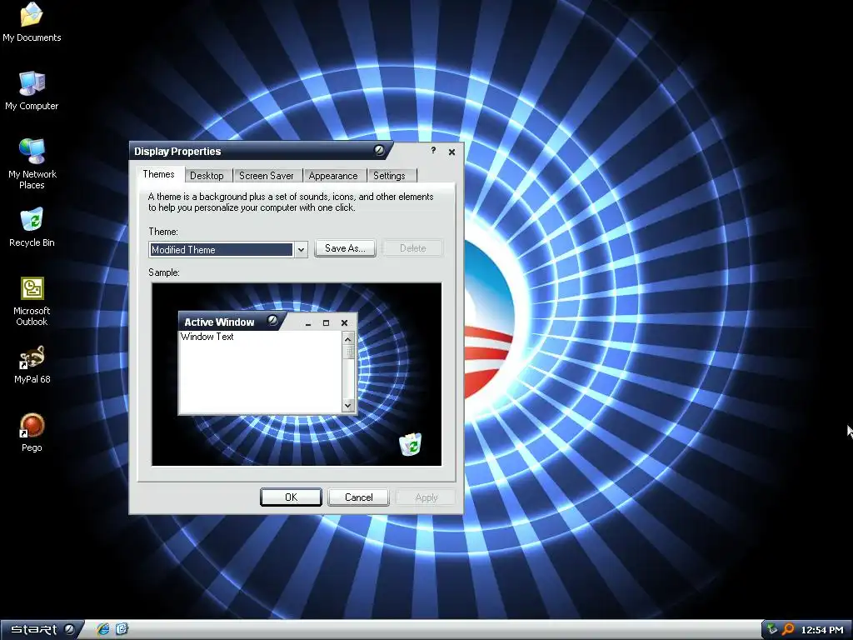Switch to the Themes tab

tap(158, 174)
